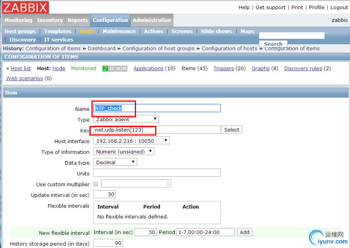
Task: Click the green Z agent availability icon
Action: [x=105, y=69]
